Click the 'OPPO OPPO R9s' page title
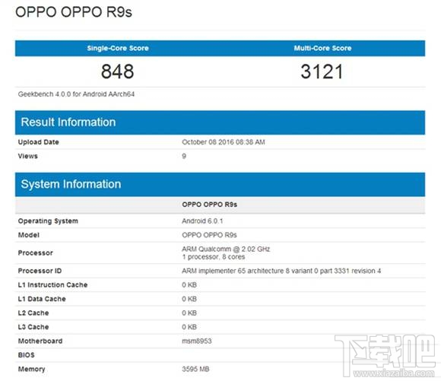Screen dimensions: 441x381 [x=74, y=12]
